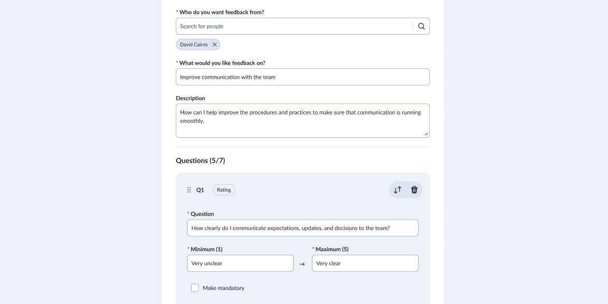Tick the Make mandatory checkbox
This screenshot has width=608, height=304.
click(x=195, y=288)
